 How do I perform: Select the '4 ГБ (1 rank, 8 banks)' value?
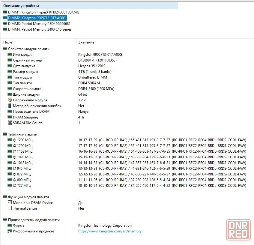coord(95,72)
